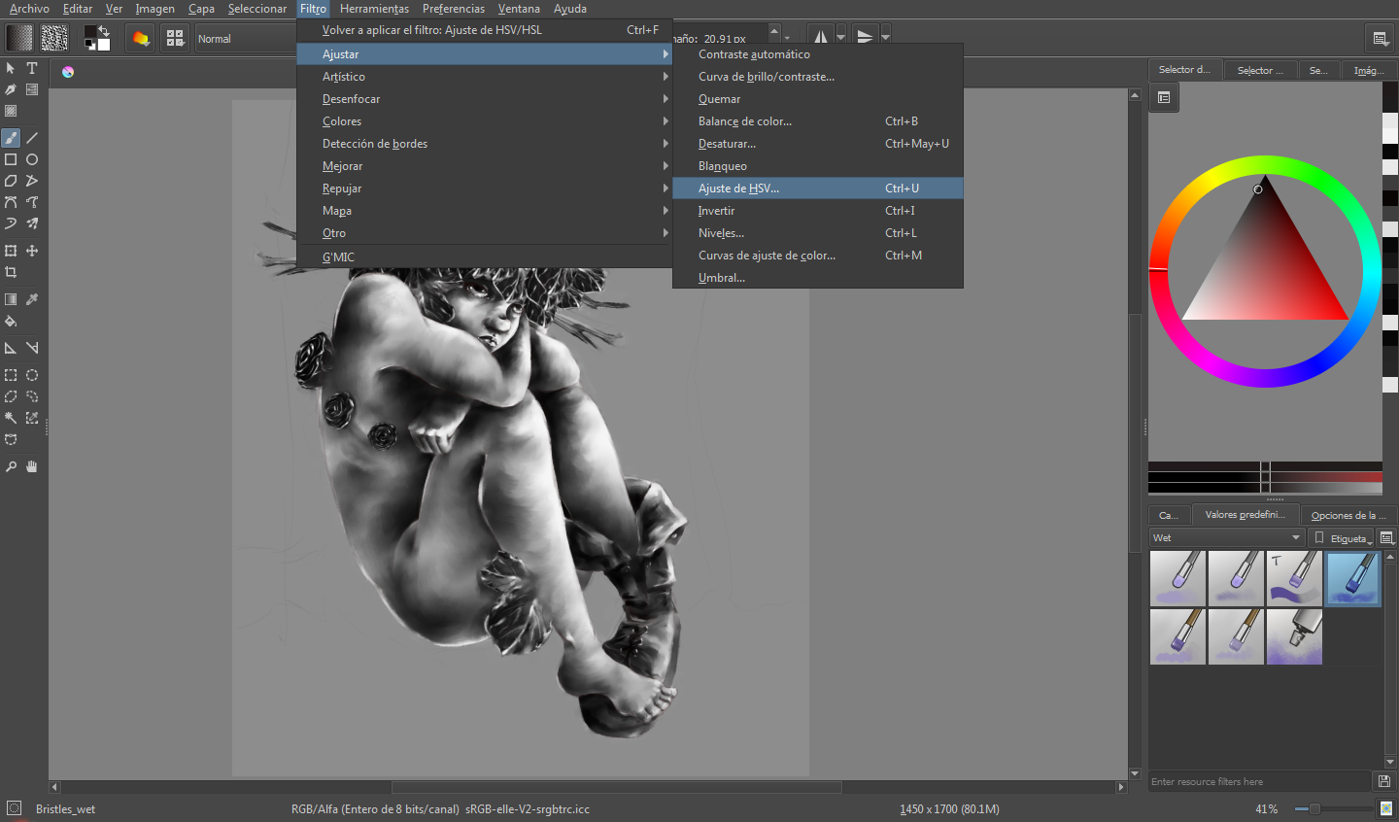Pick the Move layer tool
Image resolution: width=1399 pixels, height=822 pixels.
[32, 251]
